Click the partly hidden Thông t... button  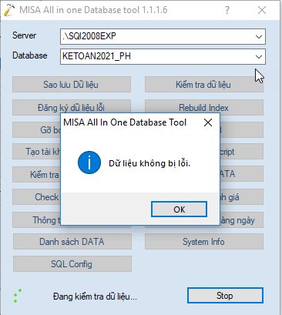(x=36, y=219)
